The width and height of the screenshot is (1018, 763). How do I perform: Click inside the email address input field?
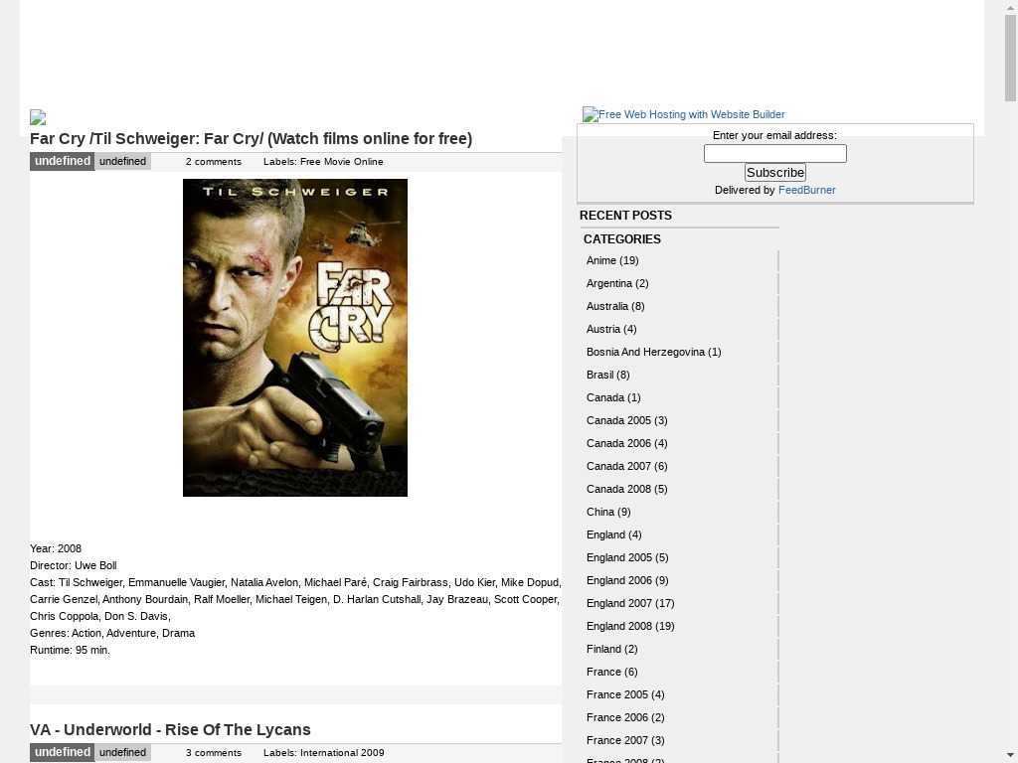[x=775, y=154]
